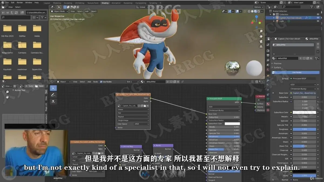Open the Options dropdown in viewport
324x182 pixels.
tap(258, 7)
